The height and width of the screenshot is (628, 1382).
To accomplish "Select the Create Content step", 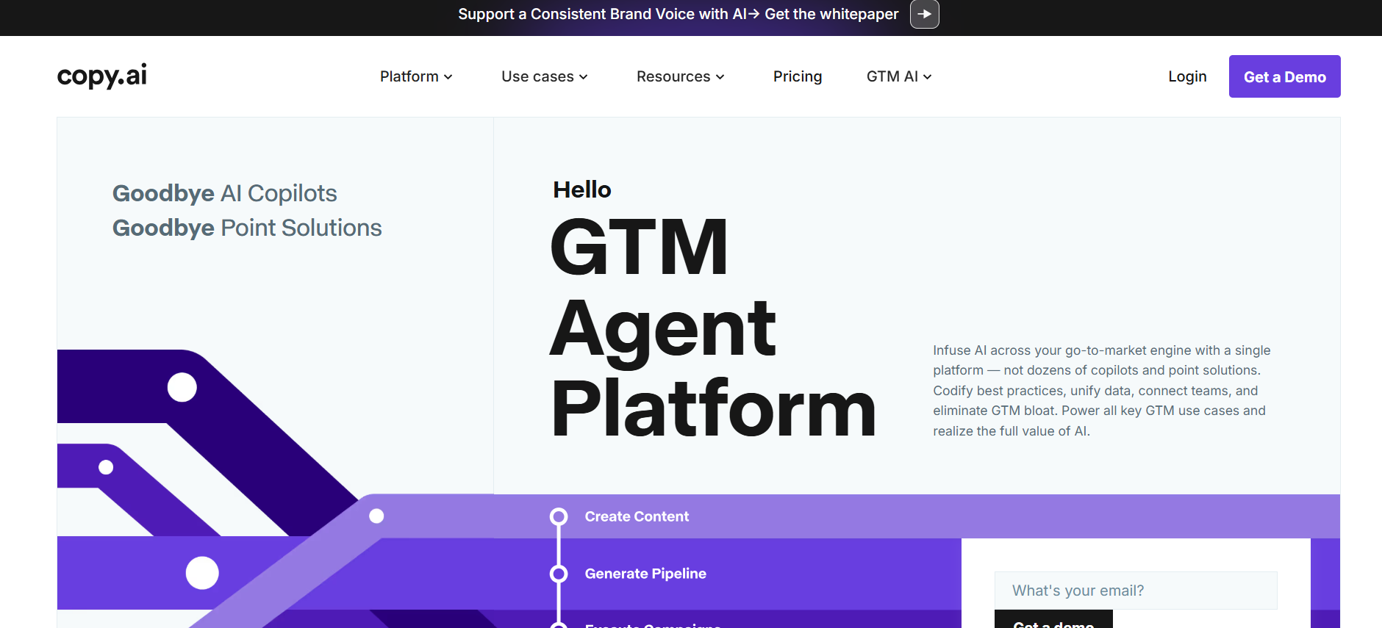I will pos(637,516).
